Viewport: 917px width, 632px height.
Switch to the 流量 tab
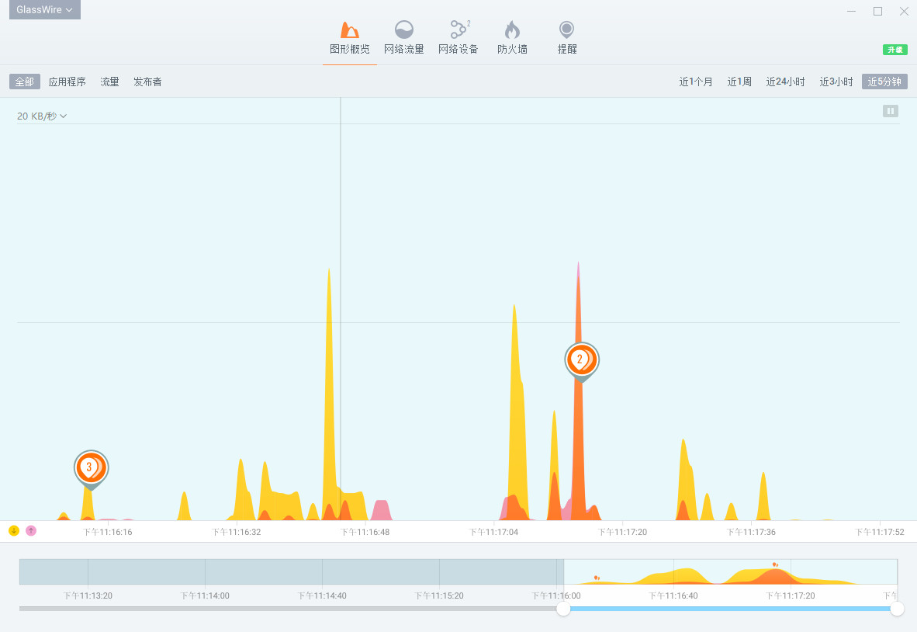point(109,82)
